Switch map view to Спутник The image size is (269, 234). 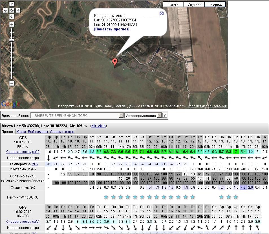(194, 4)
